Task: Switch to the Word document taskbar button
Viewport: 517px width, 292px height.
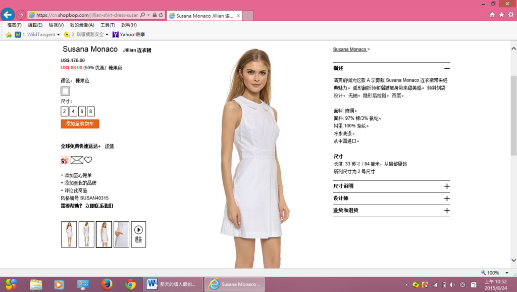Action: click(x=173, y=284)
